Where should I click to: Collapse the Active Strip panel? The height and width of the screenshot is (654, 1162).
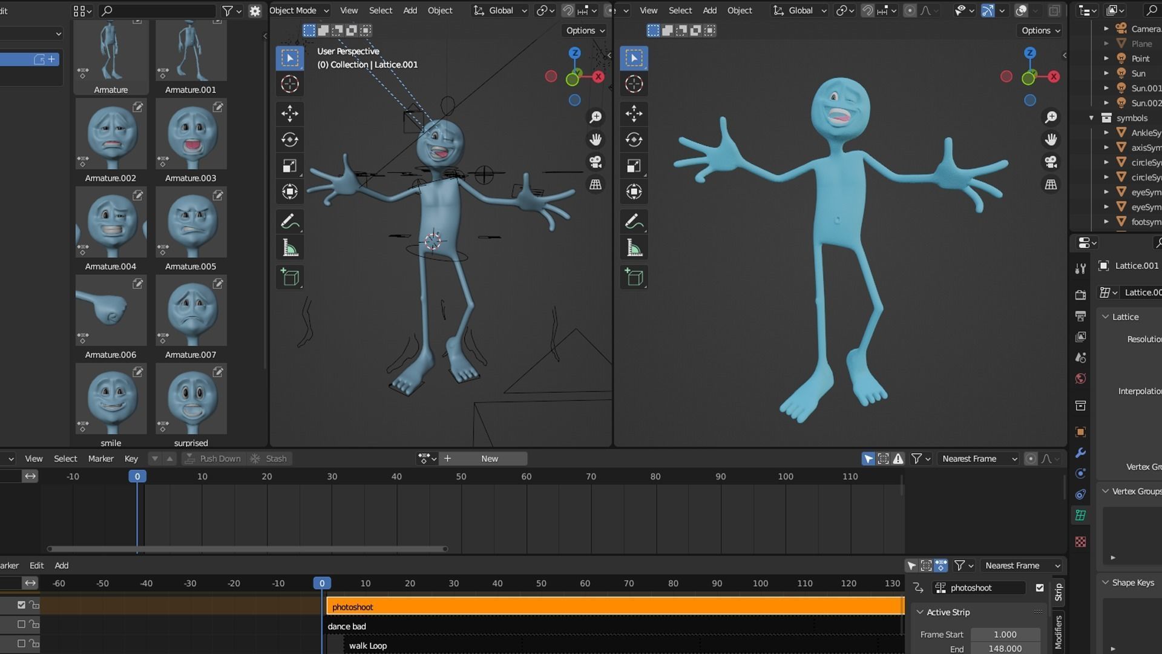pyautogui.click(x=921, y=612)
